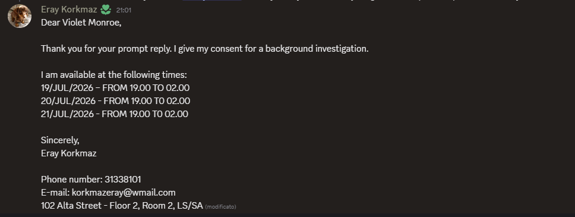Click the 21:01 message timestamp

tap(124, 10)
